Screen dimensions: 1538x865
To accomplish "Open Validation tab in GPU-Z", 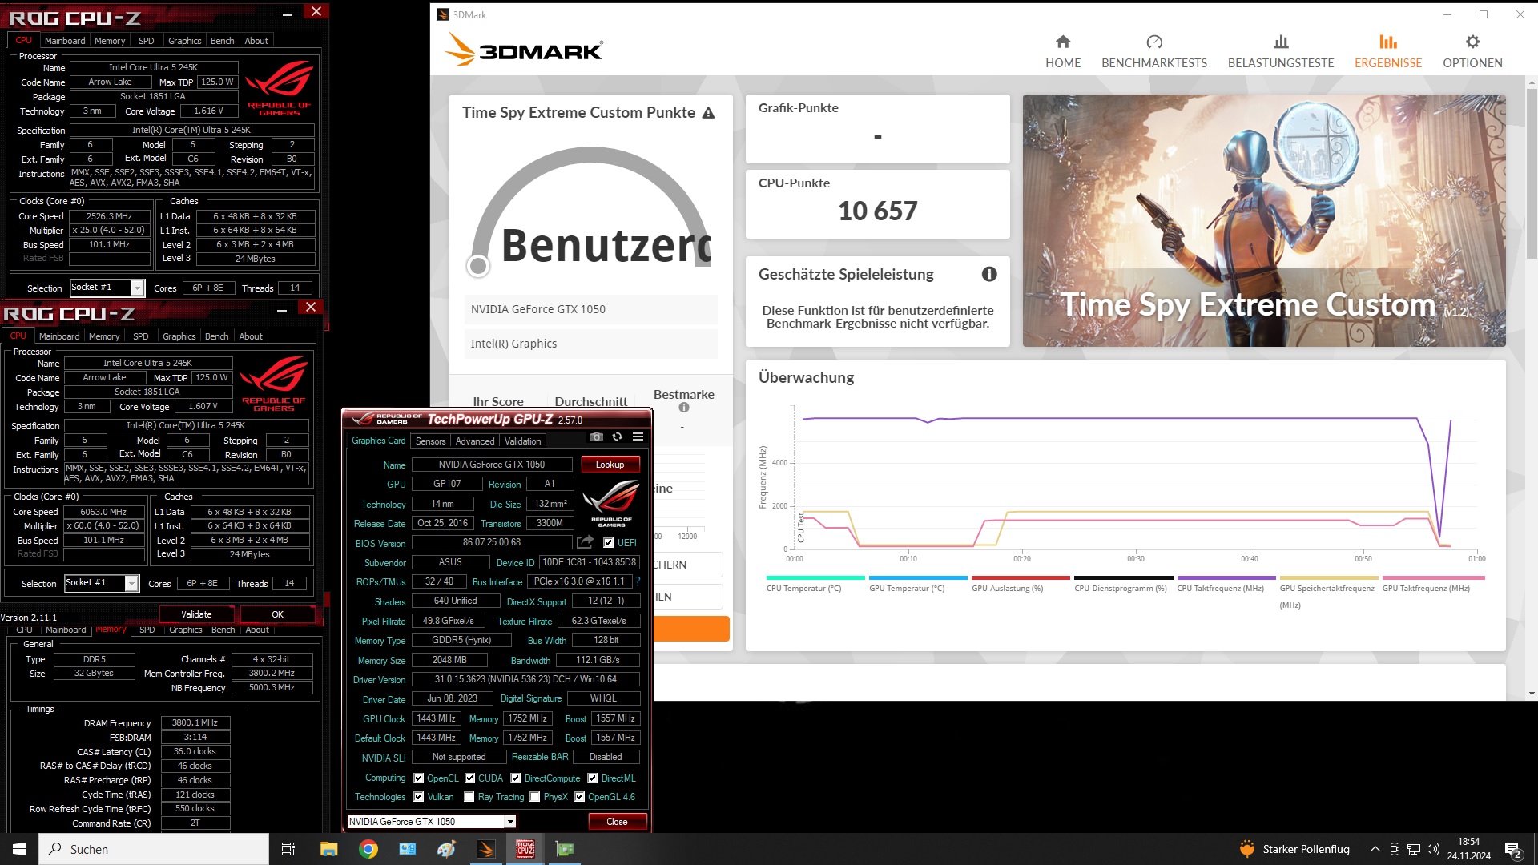I will [x=523, y=441].
